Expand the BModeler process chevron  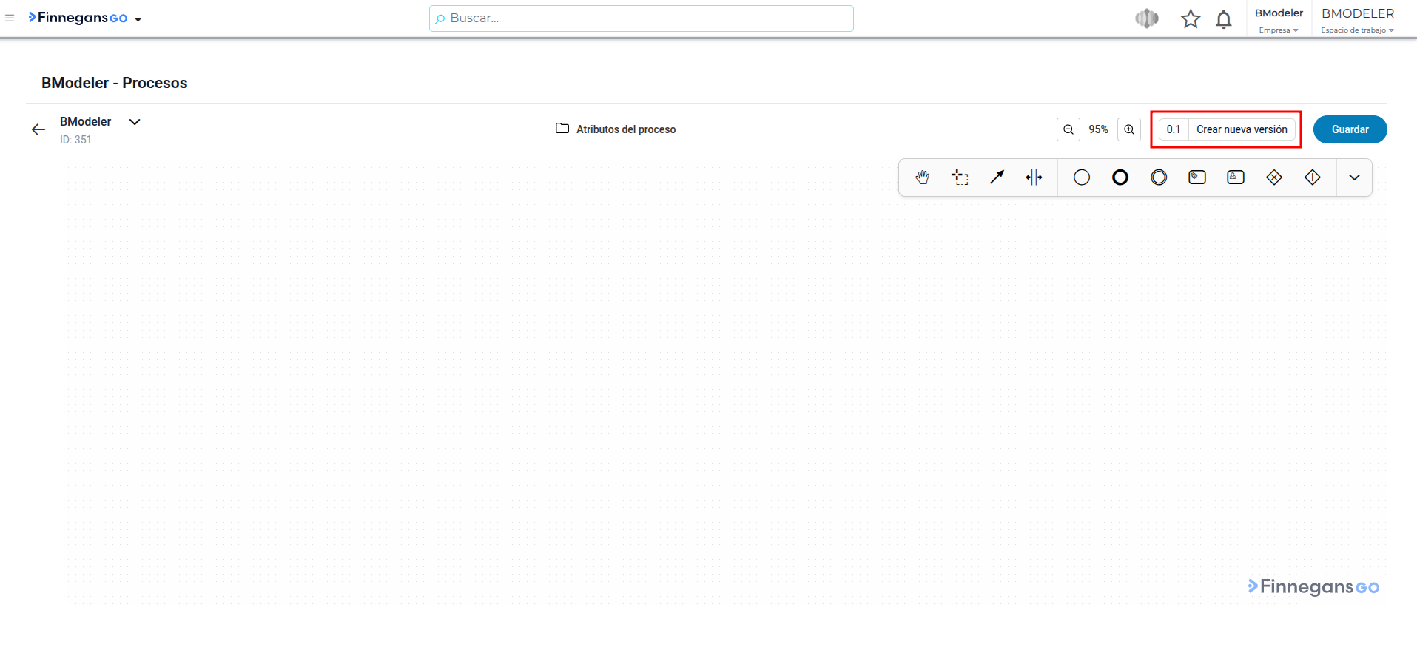135,122
